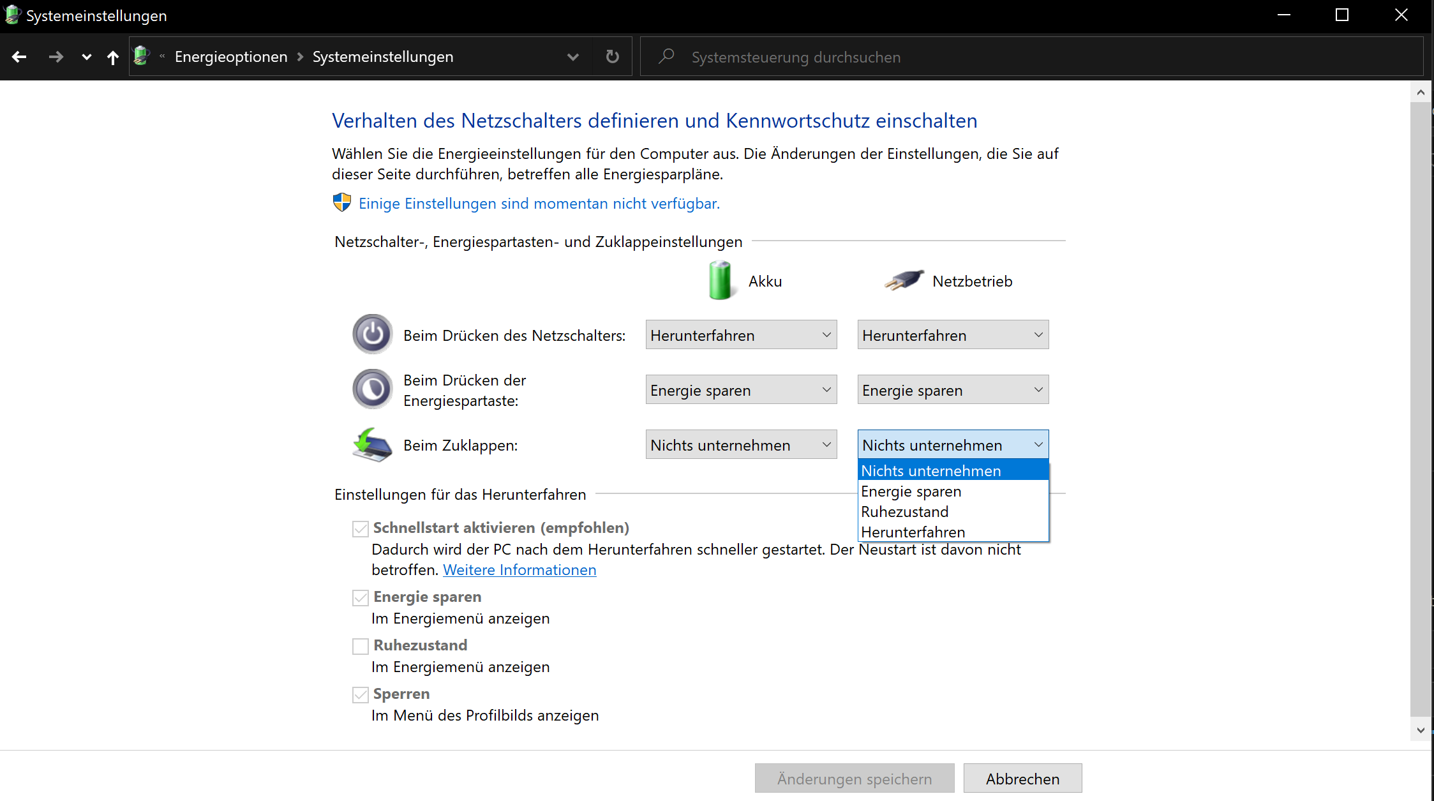Click the forward navigation arrow
1434x801 pixels.
[x=56, y=57]
